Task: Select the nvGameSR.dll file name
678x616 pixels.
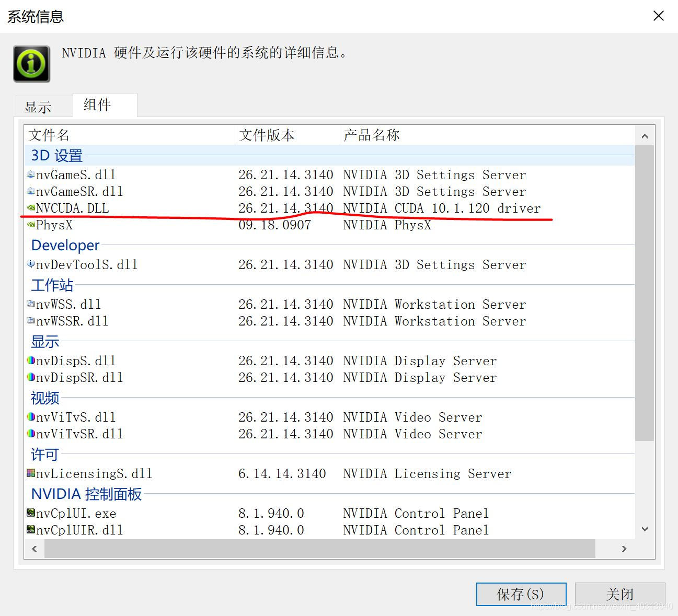Action: (80, 191)
